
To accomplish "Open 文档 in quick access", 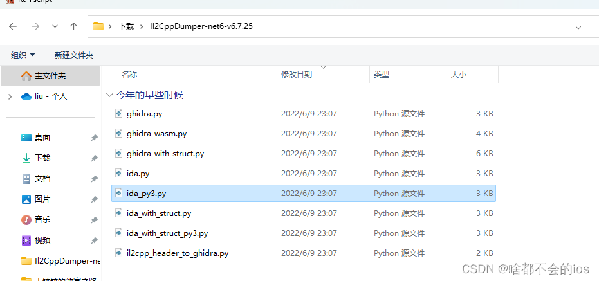I will point(42,179).
